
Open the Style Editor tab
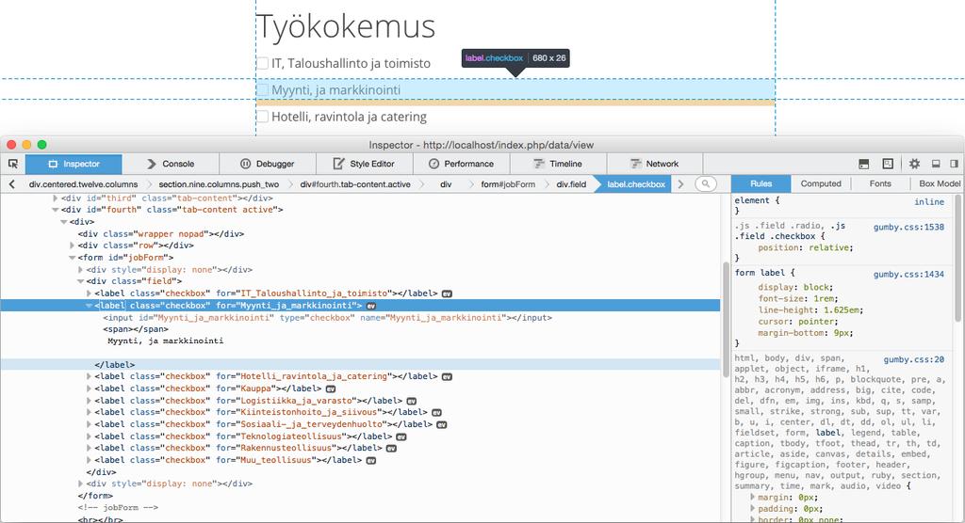tap(365, 164)
